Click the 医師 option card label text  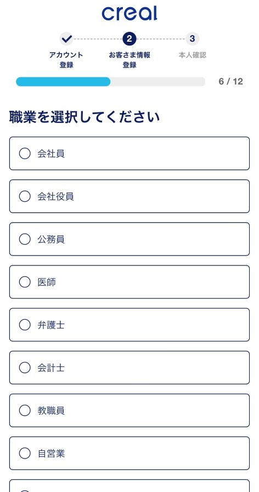point(47,282)
